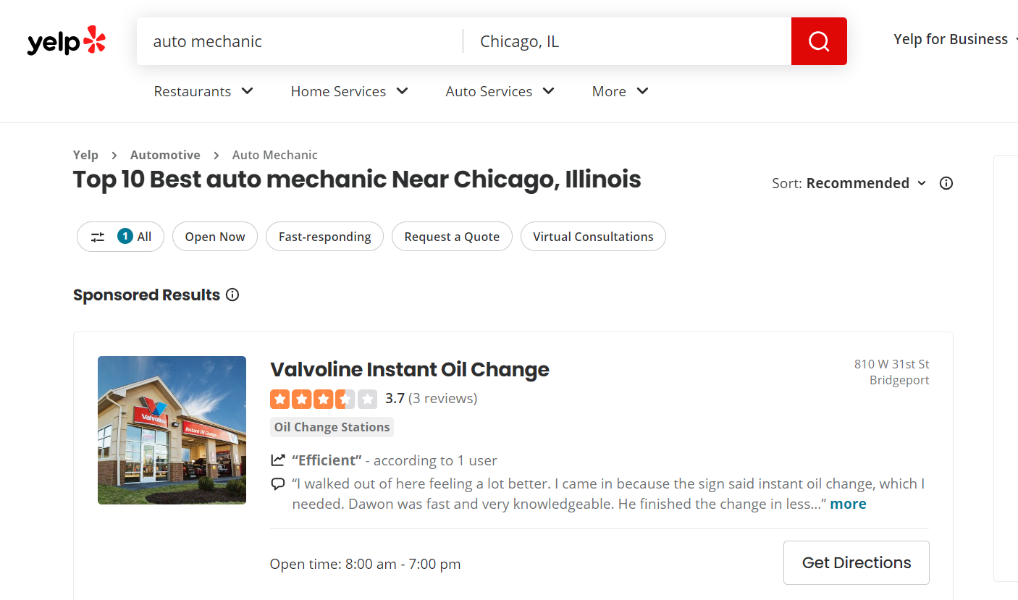Go to Automotive breadcrumb link
This screenshot has height=600, width=1018.
(x=165, y=155)
